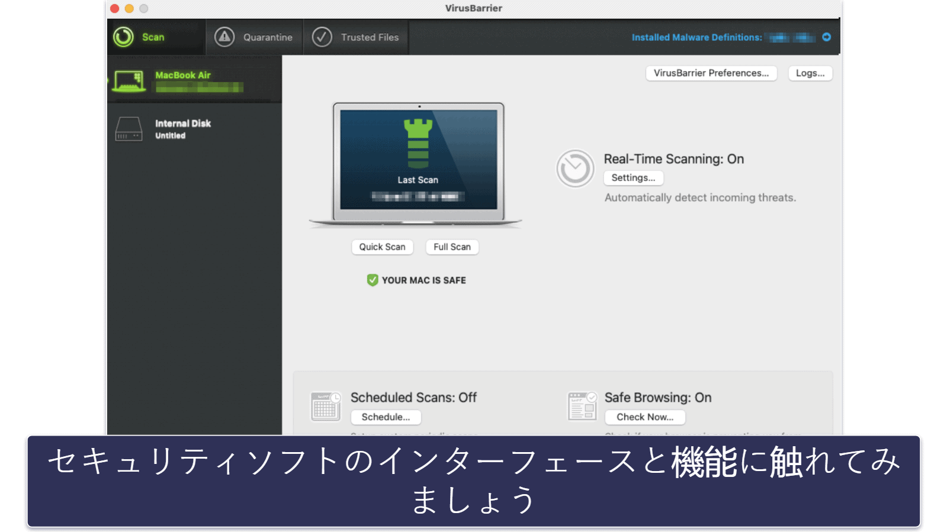
Task: Click the laptop Last Scan illustration
Action: 416,165
